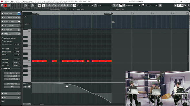Select the Draw pencil tool
The image size is (190, 106).
46,5
